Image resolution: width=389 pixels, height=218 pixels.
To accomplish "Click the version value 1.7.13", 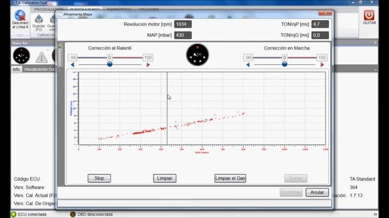I will [356, 195].
